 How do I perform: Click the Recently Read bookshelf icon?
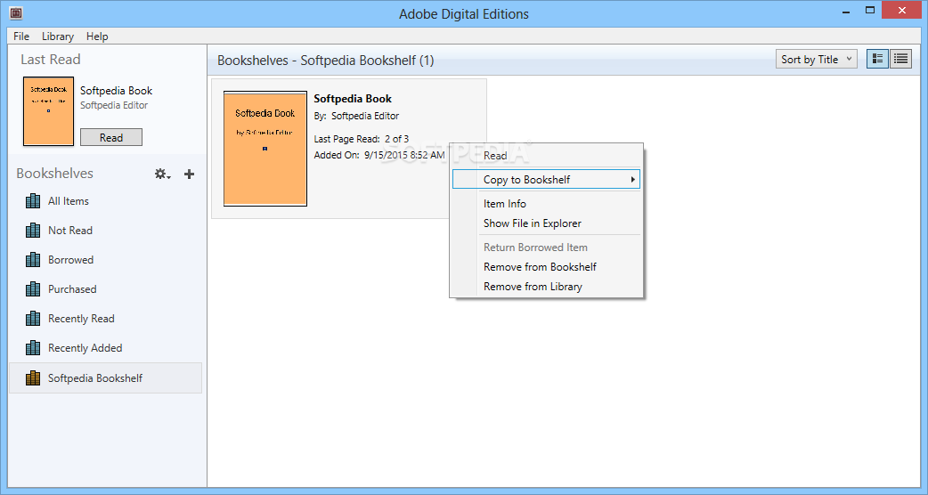pos(33,318)
